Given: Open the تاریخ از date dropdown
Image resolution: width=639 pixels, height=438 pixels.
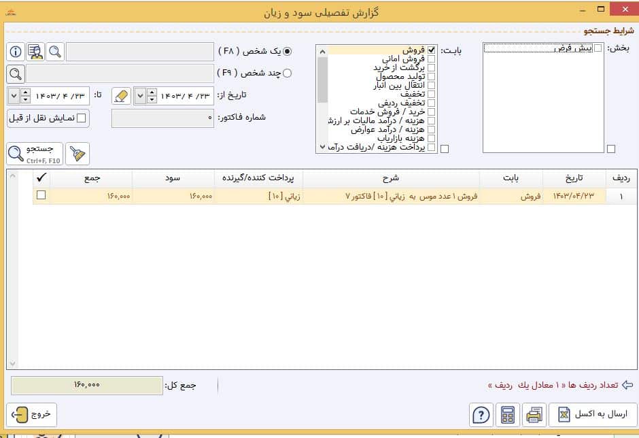Looking at the screenshot, I should click(x=140, y=97).
